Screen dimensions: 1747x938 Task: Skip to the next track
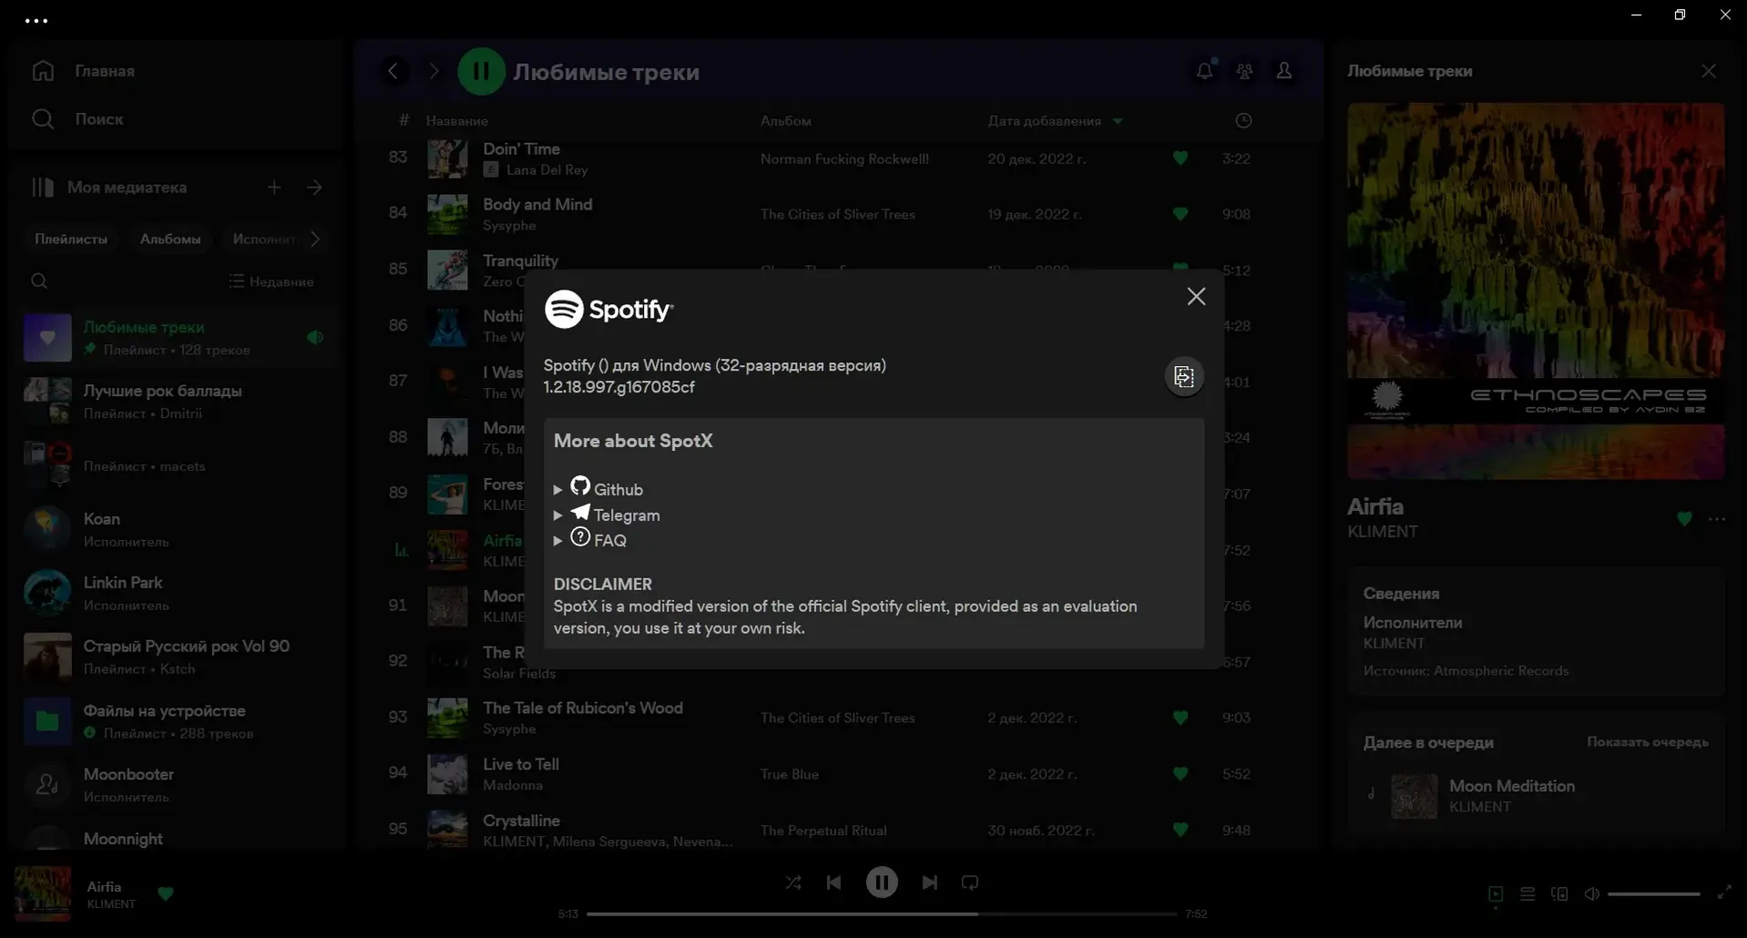929,882
